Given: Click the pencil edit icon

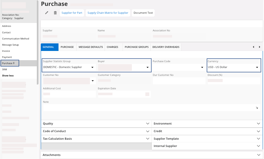Looking at the screenshot, I should (x=47, y=13).
